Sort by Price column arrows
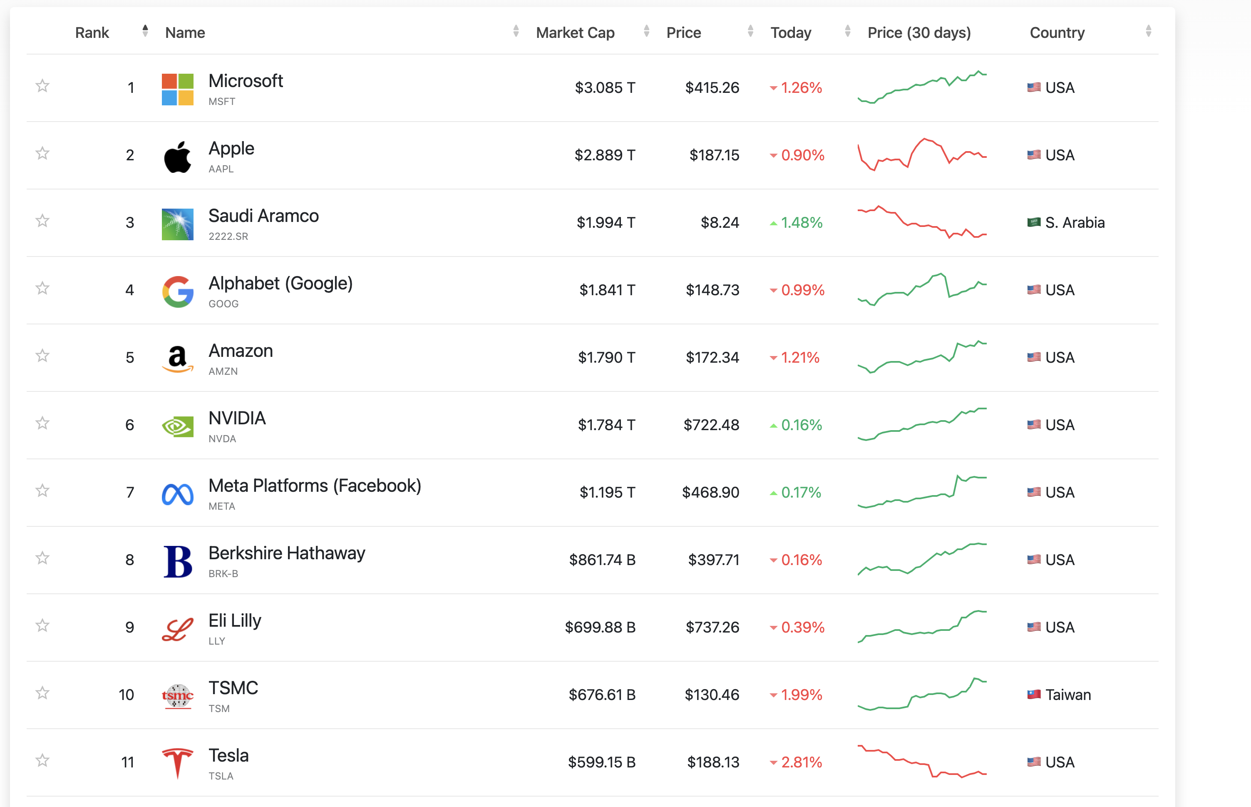This screenshot has height=807, width=1251. 750,32
